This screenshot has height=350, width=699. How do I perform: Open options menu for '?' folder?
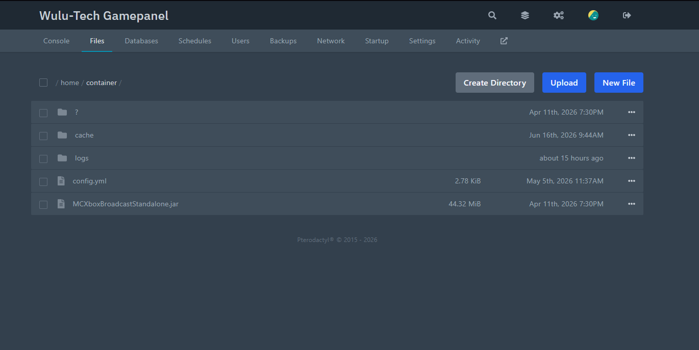[632, 112]
